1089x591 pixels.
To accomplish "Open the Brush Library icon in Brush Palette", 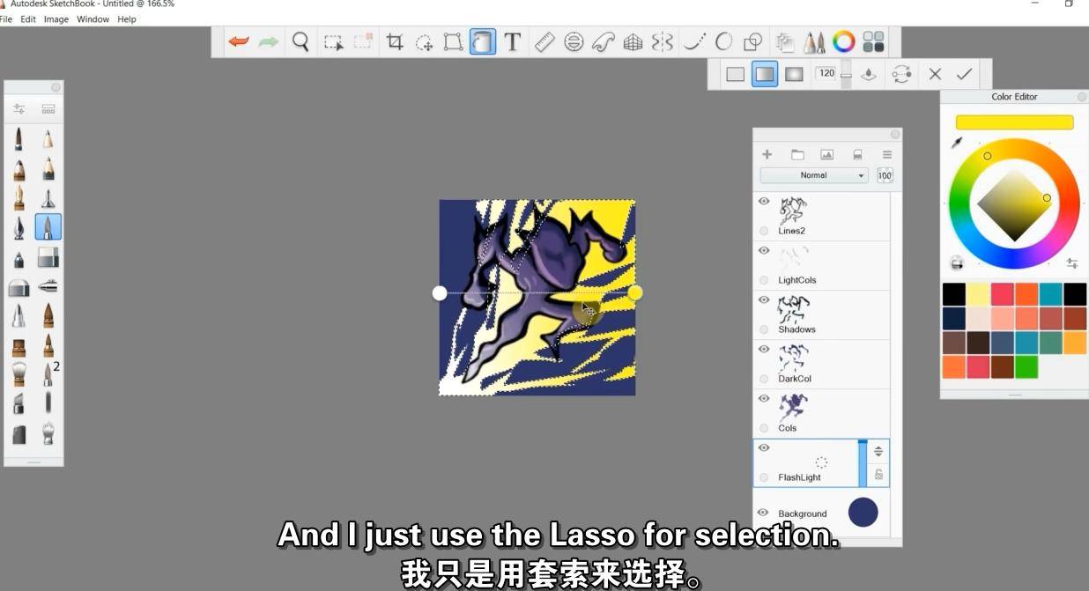I will point(48,109).
